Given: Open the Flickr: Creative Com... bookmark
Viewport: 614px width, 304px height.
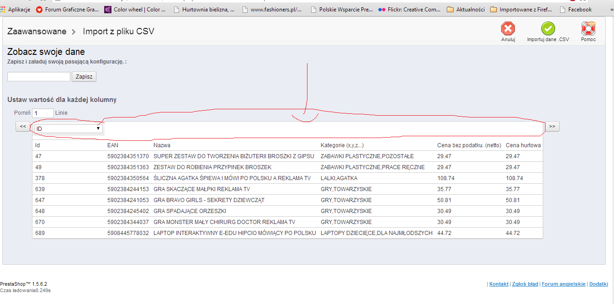Looking at the screenshot, I should (x=409, y=9).
